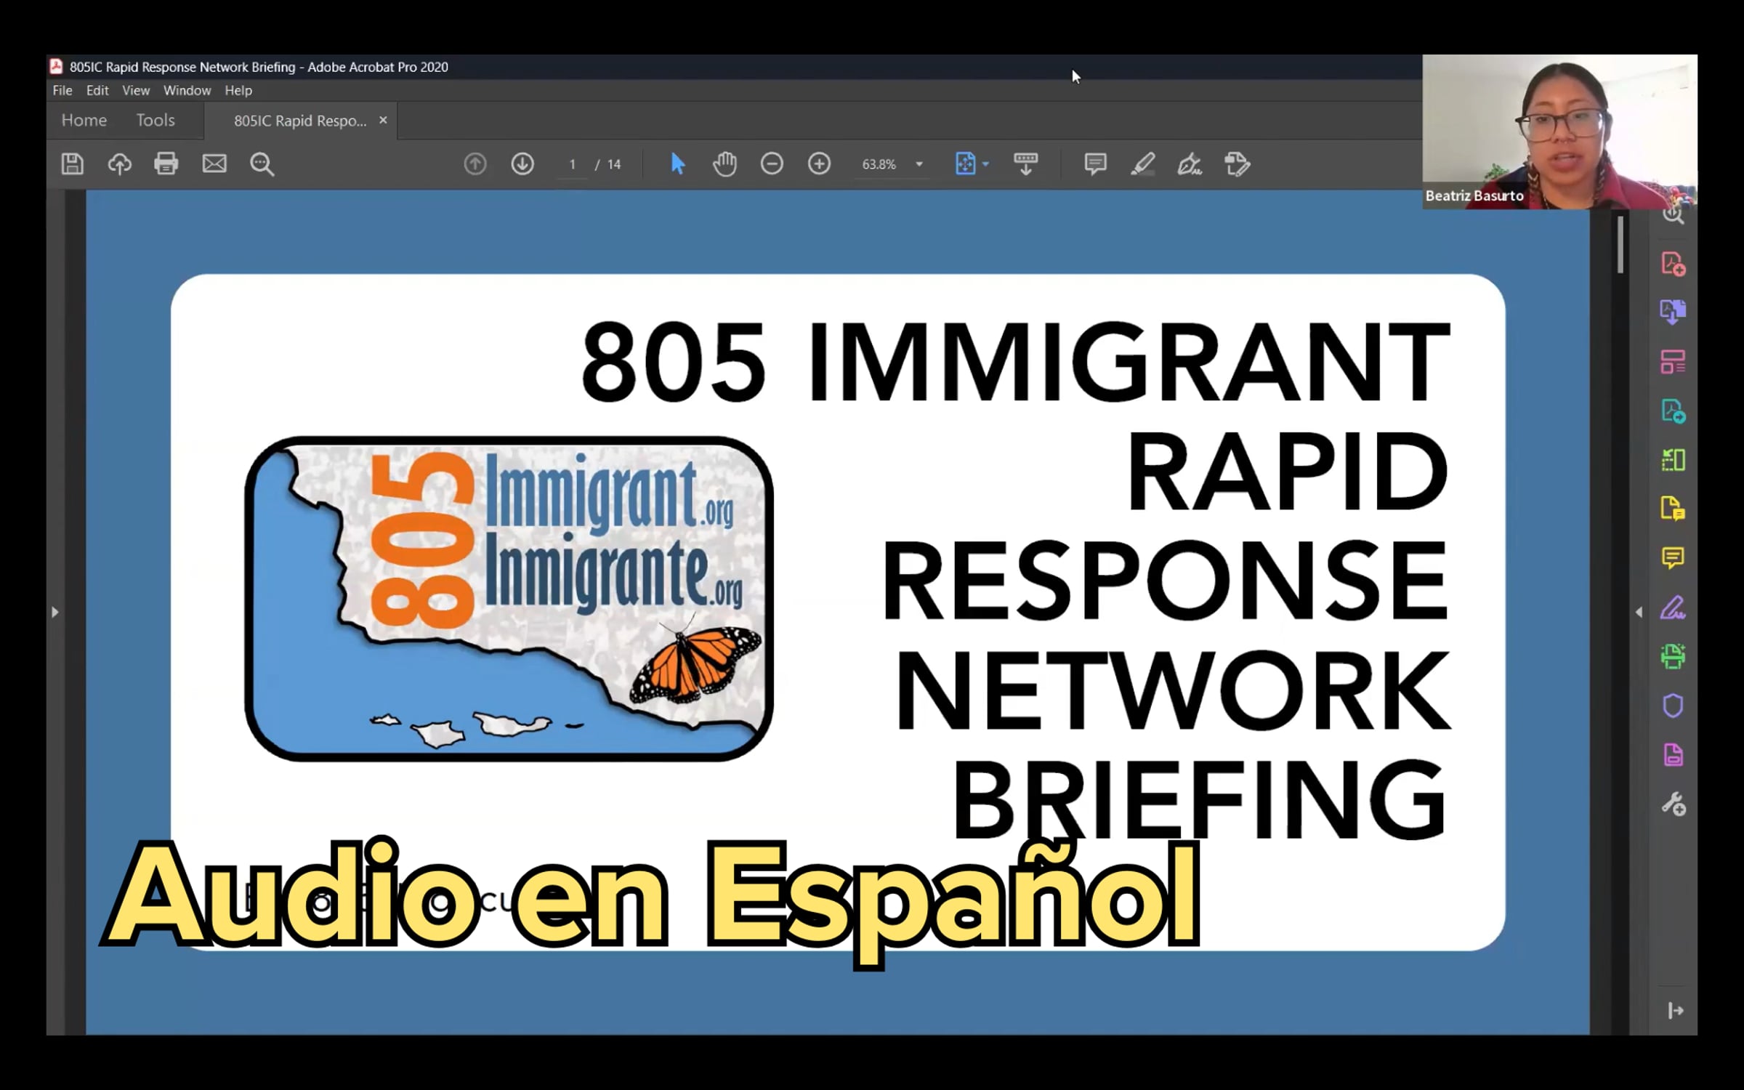Go to the next page arrow
This screenshot has width=1744, height=1090.
coord(522,163)
